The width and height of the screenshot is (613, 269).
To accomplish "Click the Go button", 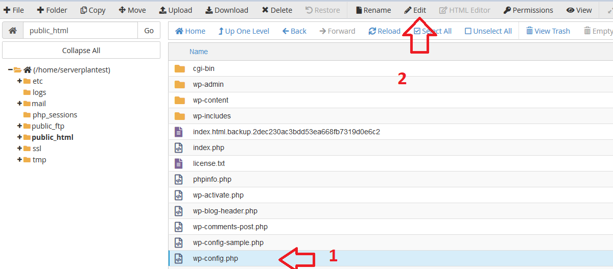I will [x=149, y=31].
